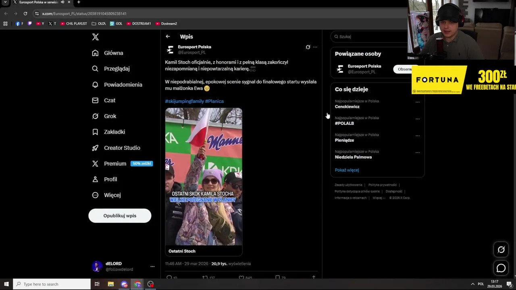Click Windows Start button
This screenshot has height=290, width=516.
coord(6,284)
